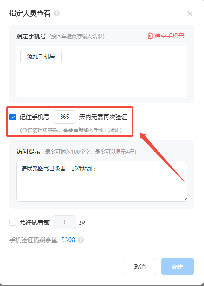Close the 指定人员查看 dialog
Screen dimensions: 204x286
[190, 14]
